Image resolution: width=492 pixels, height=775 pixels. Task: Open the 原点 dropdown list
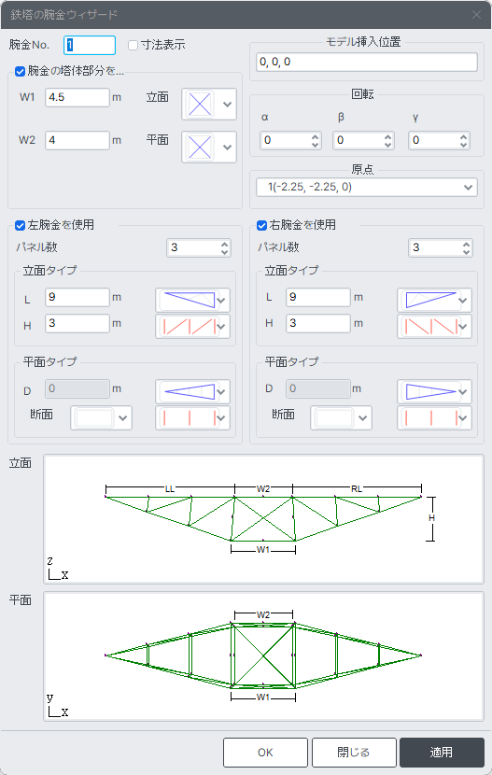[x=367, y=188]
